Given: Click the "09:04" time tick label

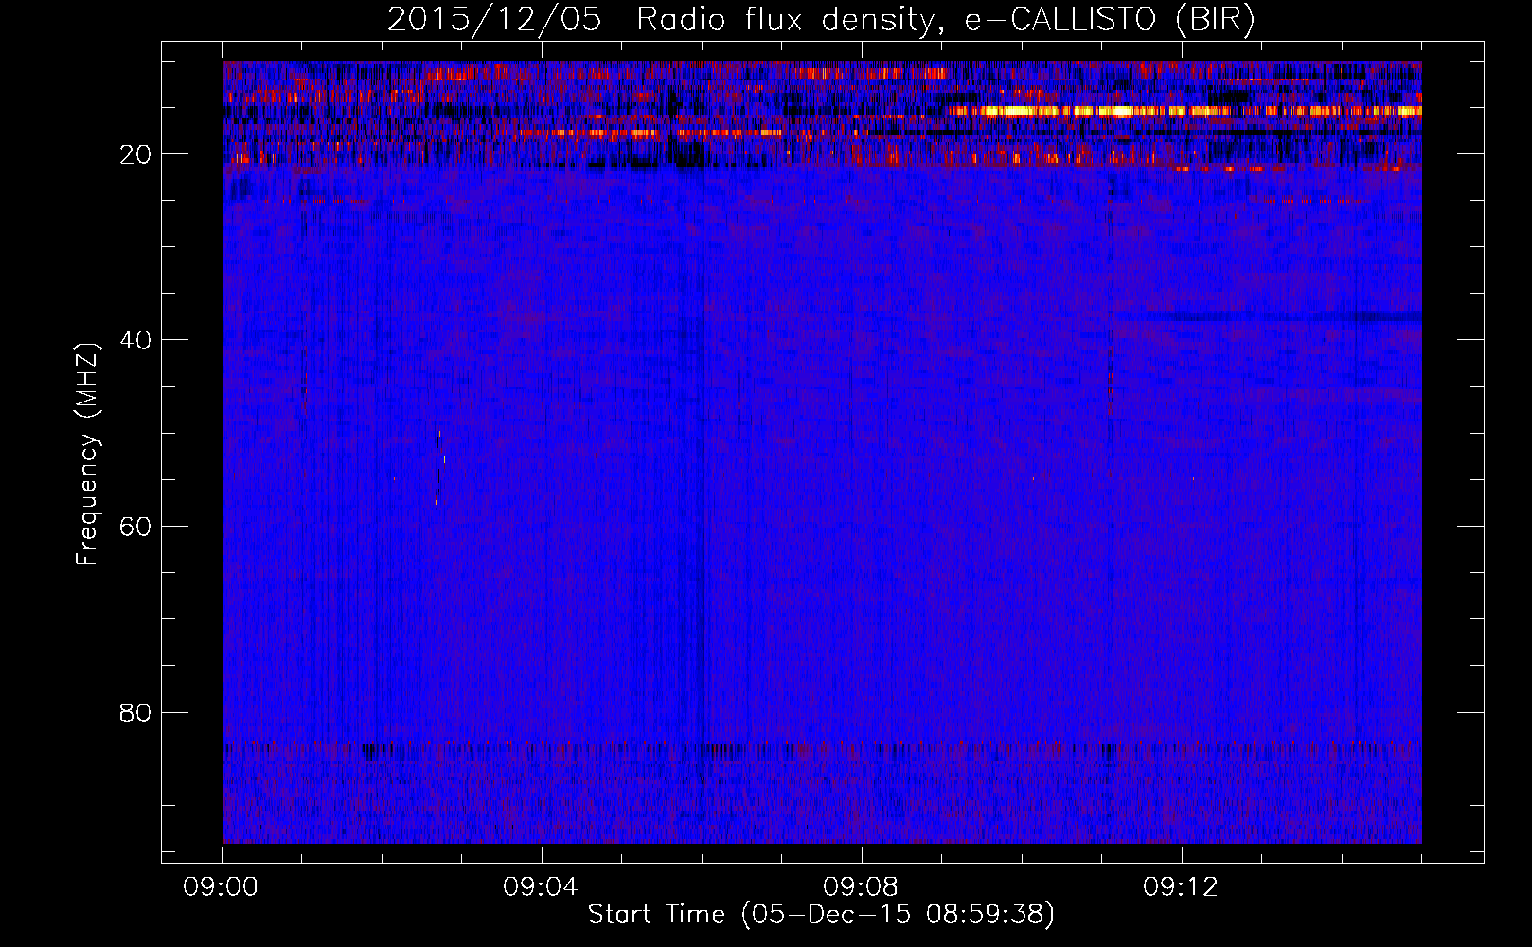Looking at the screenshot, I should (541, 887).
